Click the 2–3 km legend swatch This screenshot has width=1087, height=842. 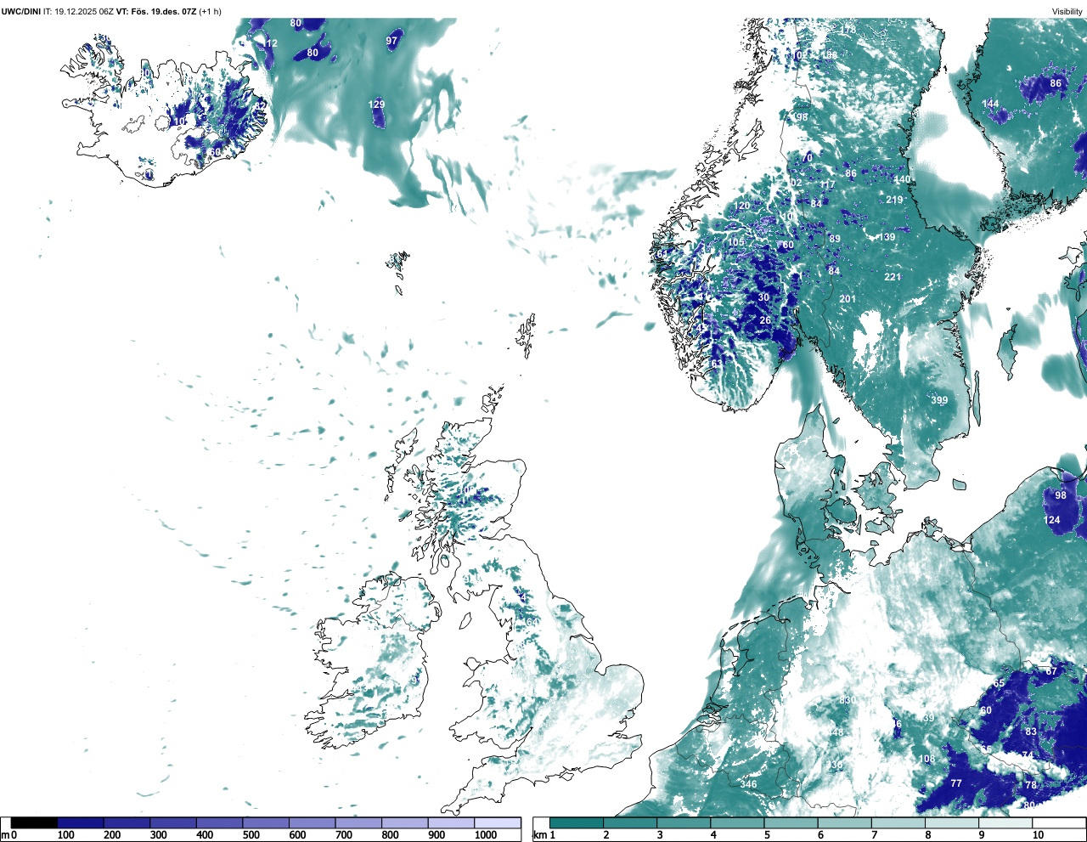pyautogui.click(x=630, y=822)
